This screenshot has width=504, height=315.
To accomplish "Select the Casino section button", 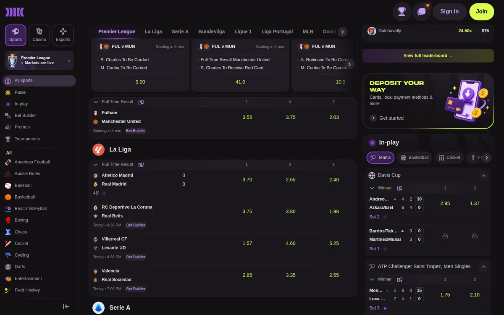I will pos(39,35).
